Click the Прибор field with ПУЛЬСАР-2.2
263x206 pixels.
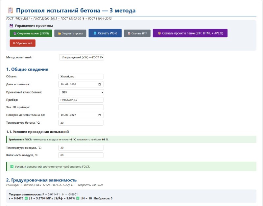click(x=81, y=100)
